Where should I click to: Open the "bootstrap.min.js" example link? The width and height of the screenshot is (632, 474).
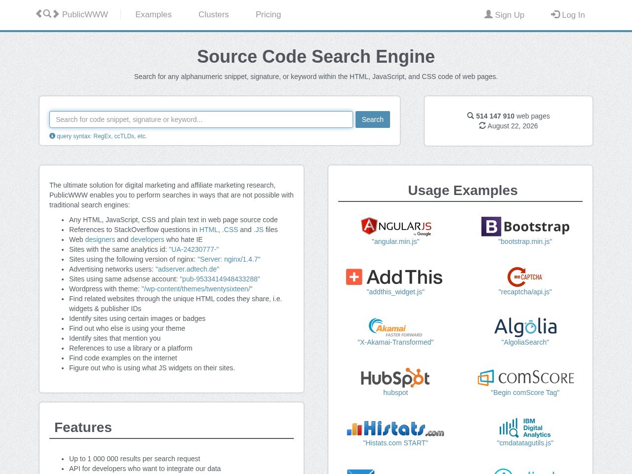525,241
